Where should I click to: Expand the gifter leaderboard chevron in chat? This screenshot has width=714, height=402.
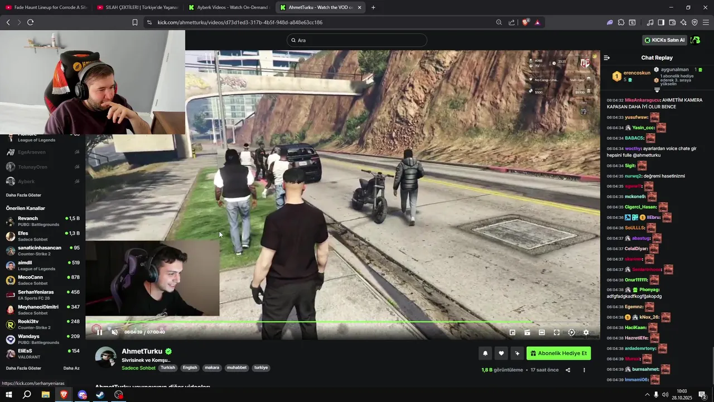coord(657,90)
